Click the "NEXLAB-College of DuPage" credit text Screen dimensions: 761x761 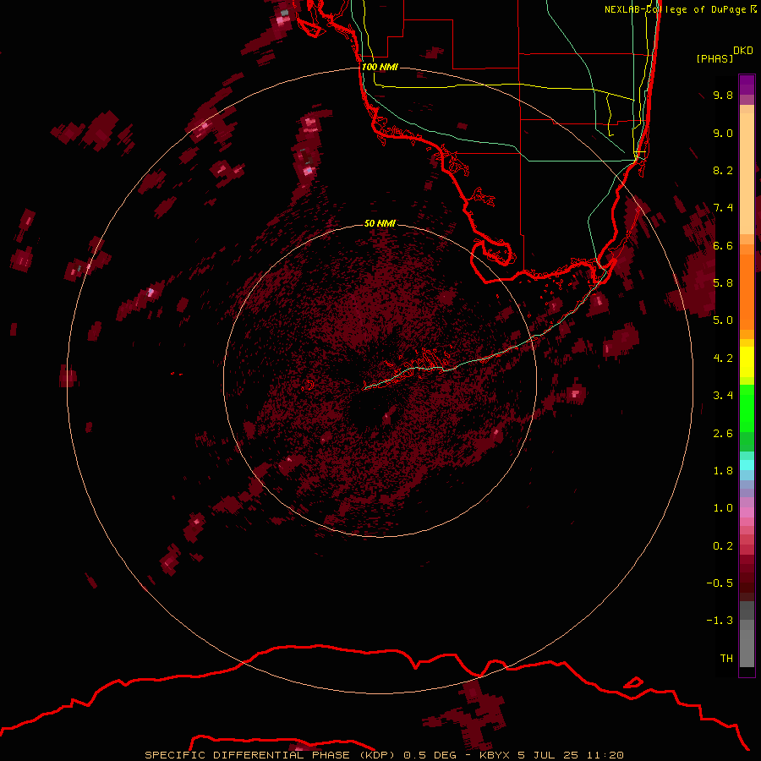tap(675, 9)
